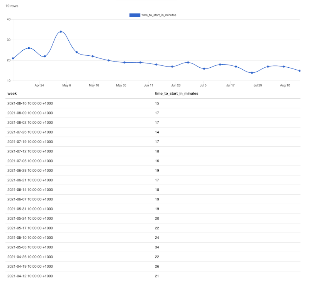
Task: Click the May 6 x-axis label
Action: [x=66, y=85]
